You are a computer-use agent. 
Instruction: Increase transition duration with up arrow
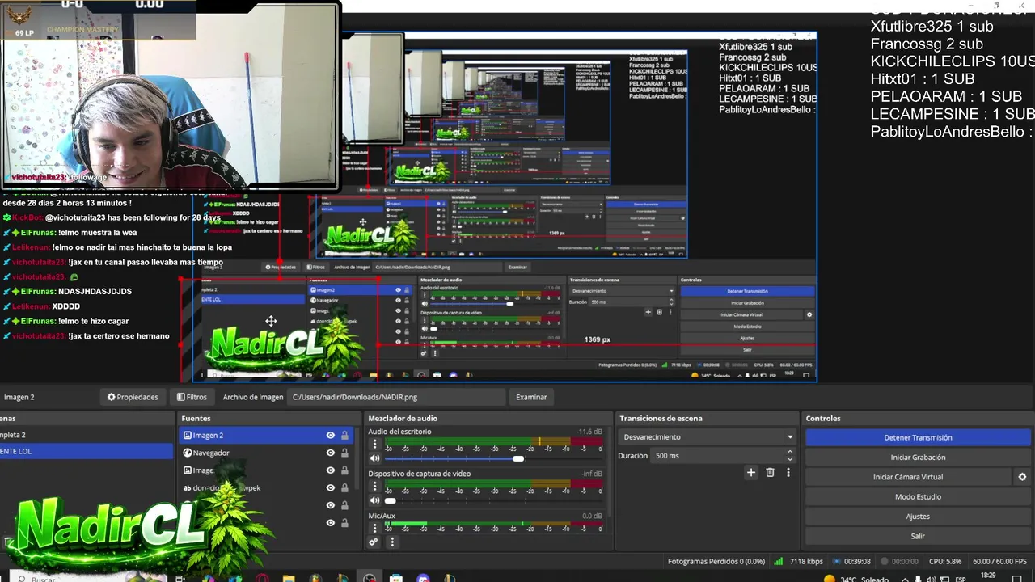point(790,452)
